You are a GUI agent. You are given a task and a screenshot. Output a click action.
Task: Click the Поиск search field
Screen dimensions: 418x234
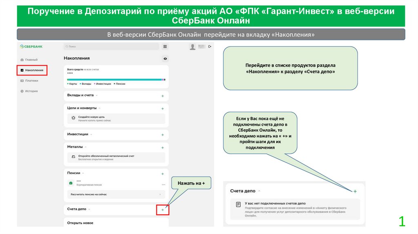pyautogui.click(x=111, y=46)
